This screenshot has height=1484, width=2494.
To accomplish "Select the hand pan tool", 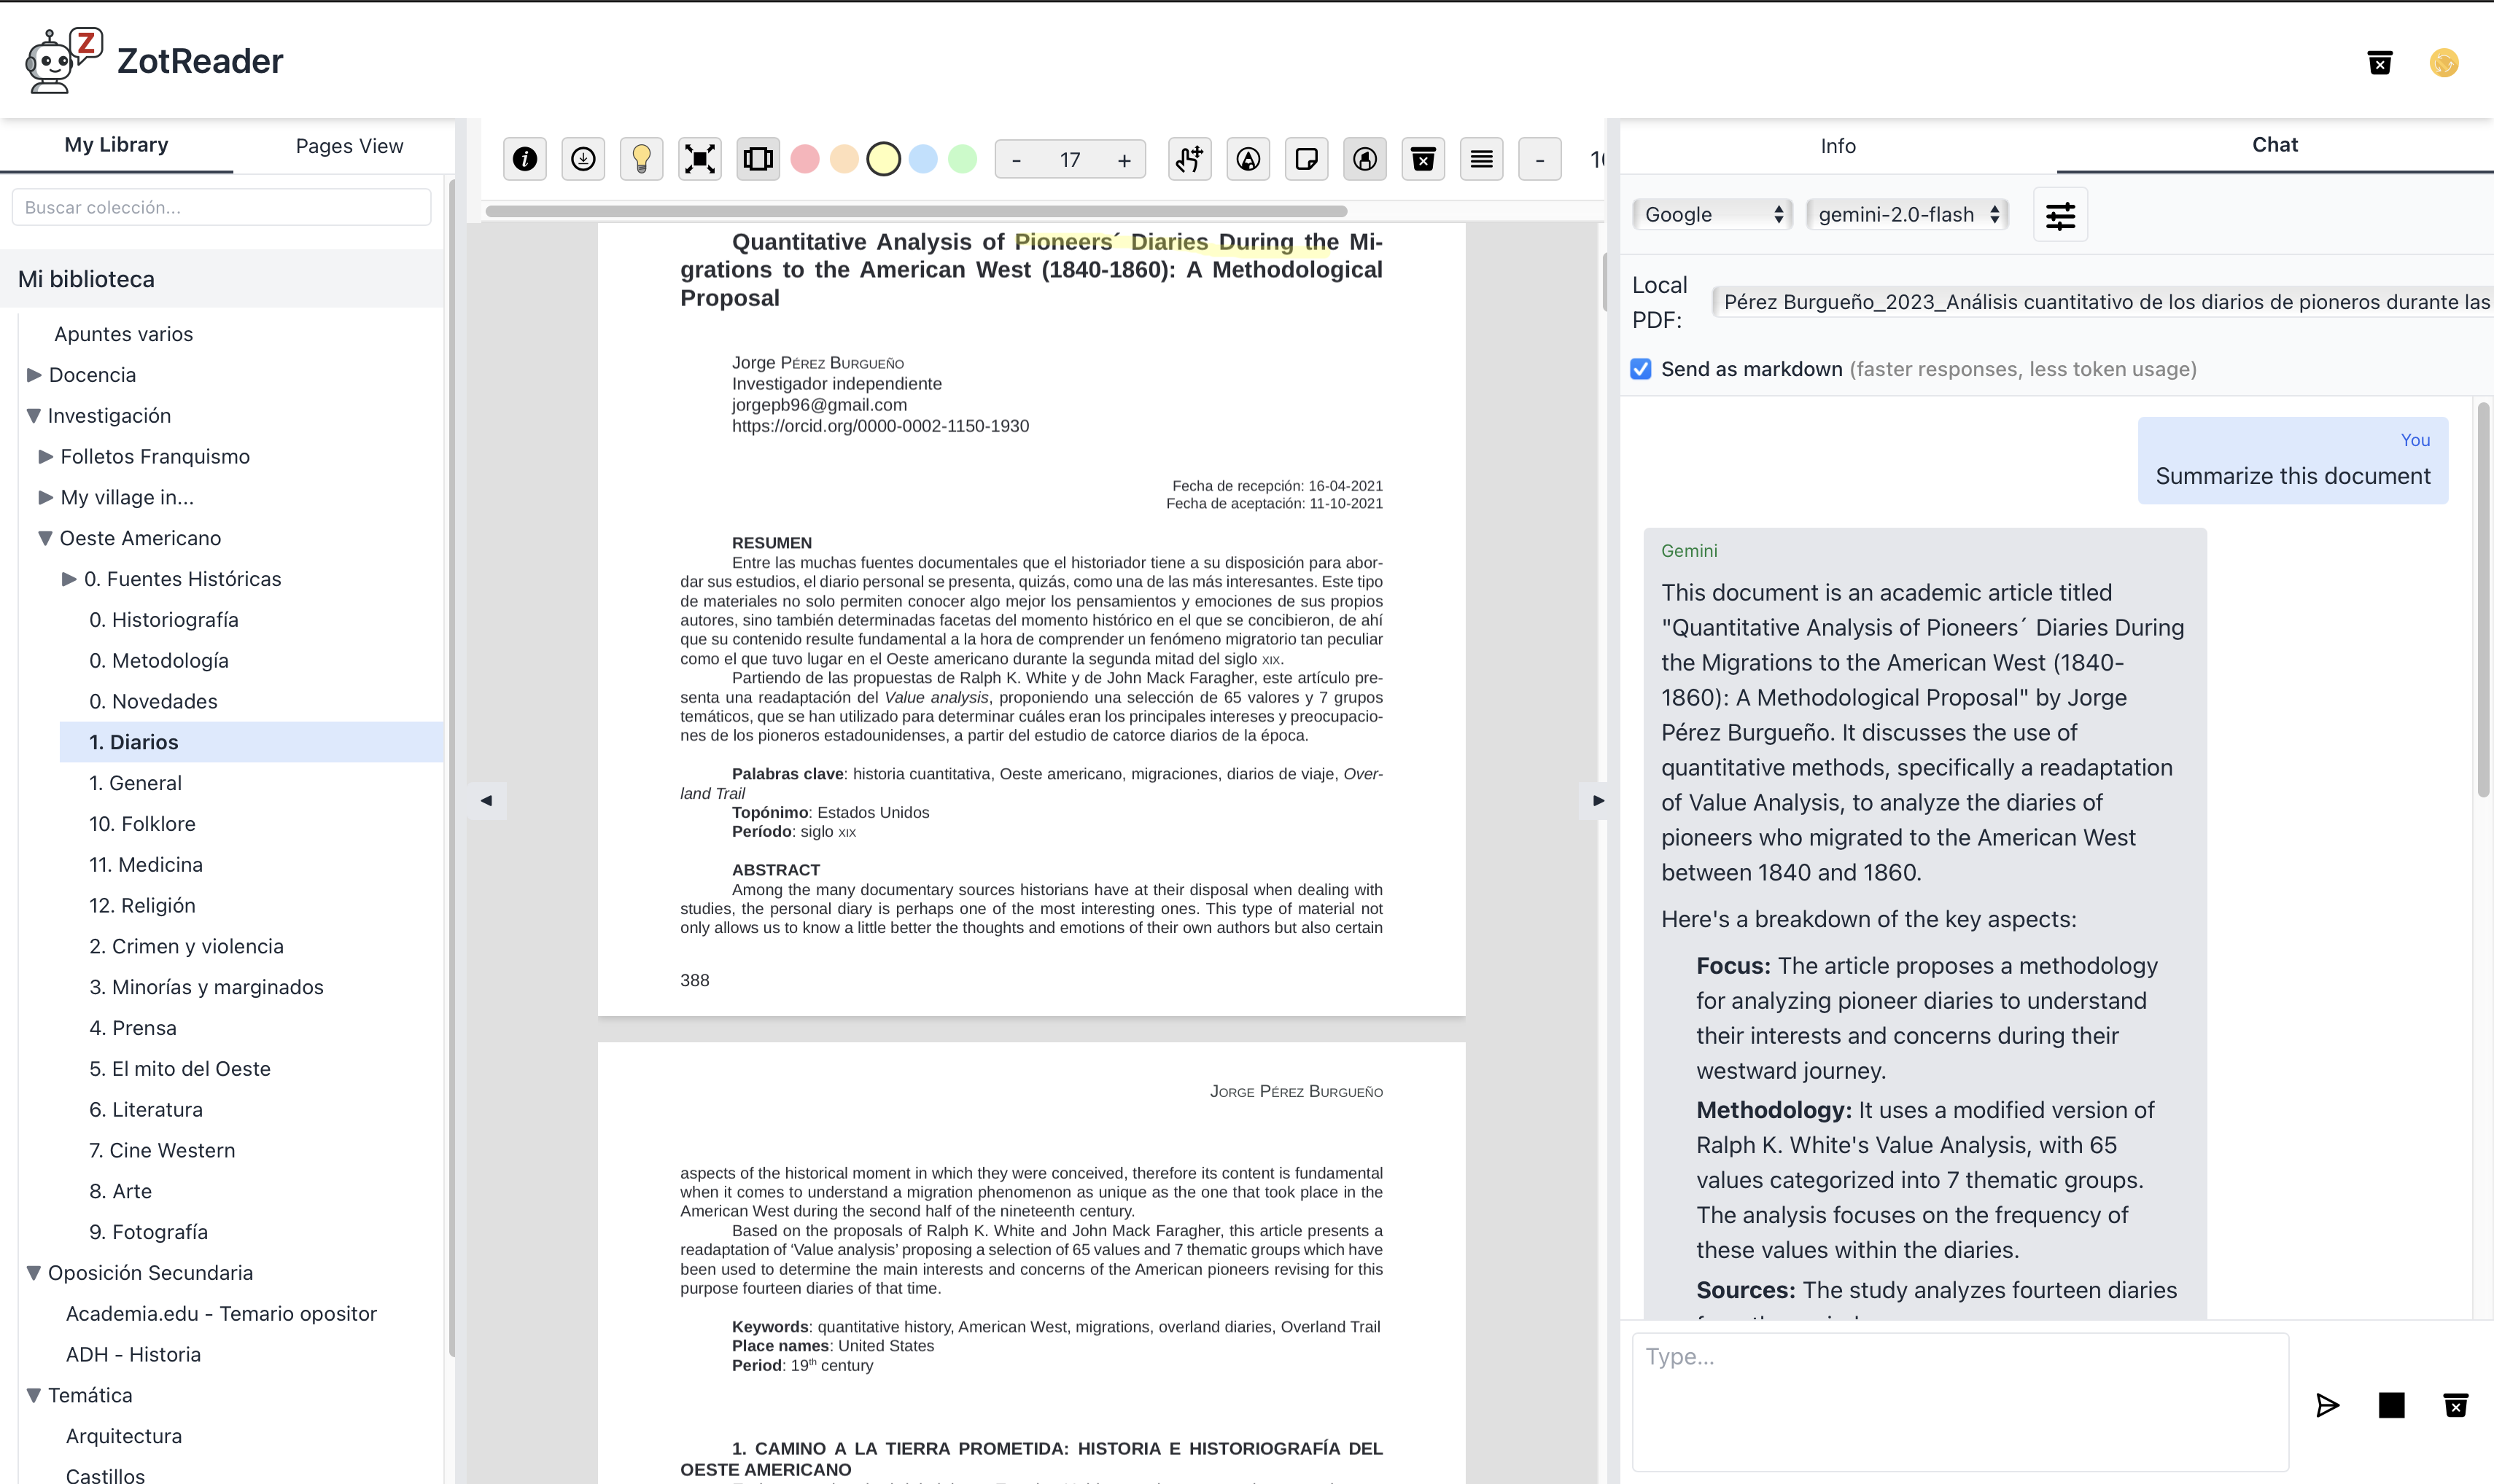I will tap(1189, 159).
